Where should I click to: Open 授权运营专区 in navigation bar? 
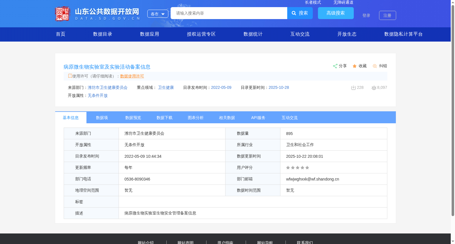201,34
